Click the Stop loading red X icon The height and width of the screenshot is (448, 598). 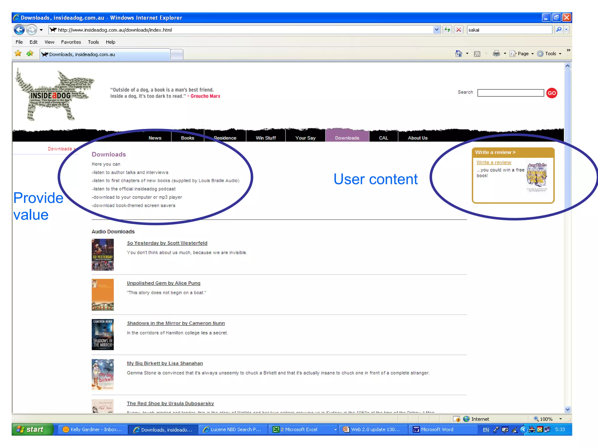click(459, 30)
